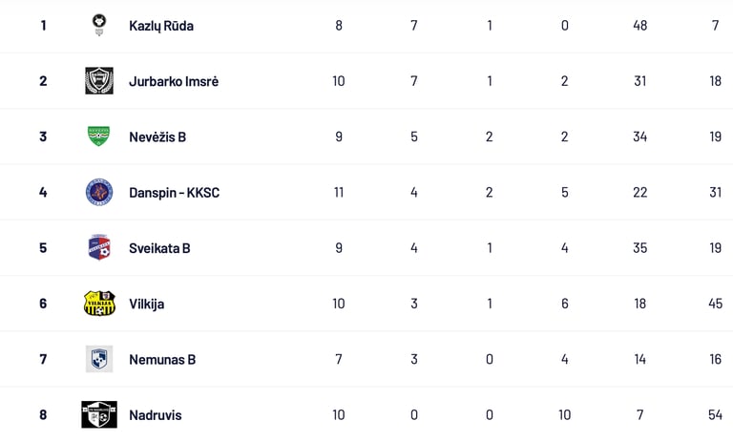Click position number 8 in standings
The image size is (733, 442).
tap(43, 415)
